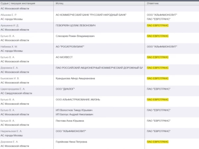199x149 pixels.
Task: Click "АС Свердловской области" court text
Action: pos(16,93)
